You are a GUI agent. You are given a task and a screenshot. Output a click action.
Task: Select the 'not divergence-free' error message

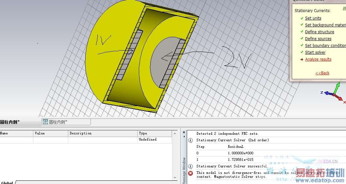point(268,175)
